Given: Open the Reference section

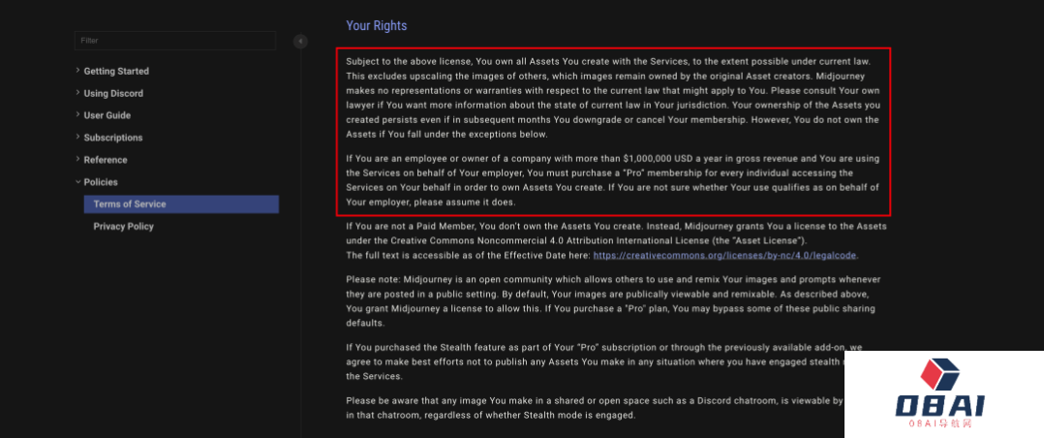Looking at the screenshot, I should tap(106, 161).
